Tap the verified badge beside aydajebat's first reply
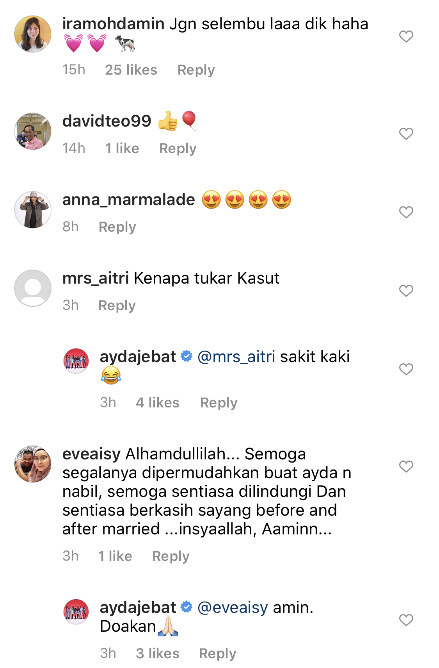The image size is (439, 668). tap(187, 357)
